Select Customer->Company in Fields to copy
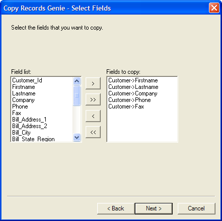Screen dimensions: 222x221 click(142, 93)
